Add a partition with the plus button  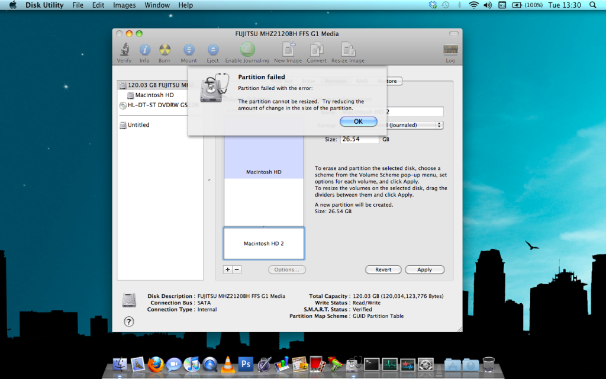pyautogui.click(x=228, y=269)
